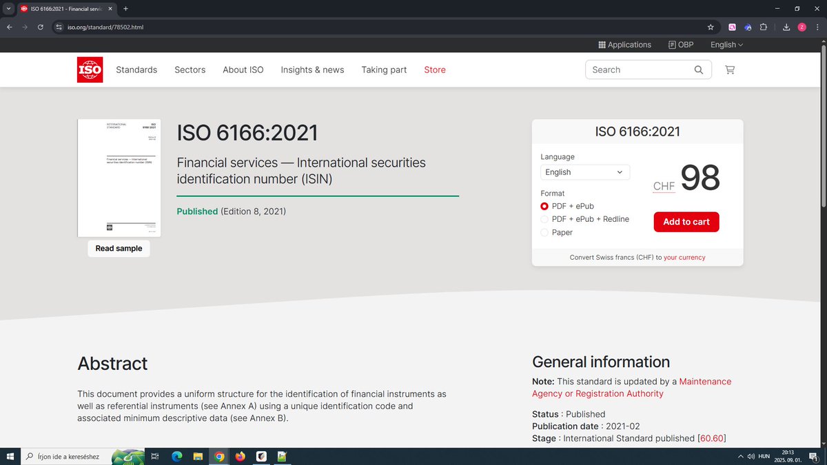Click the ISO red logo
827x465 pixels.
90,70
